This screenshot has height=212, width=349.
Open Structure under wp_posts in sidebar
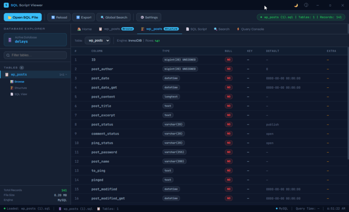21,88
